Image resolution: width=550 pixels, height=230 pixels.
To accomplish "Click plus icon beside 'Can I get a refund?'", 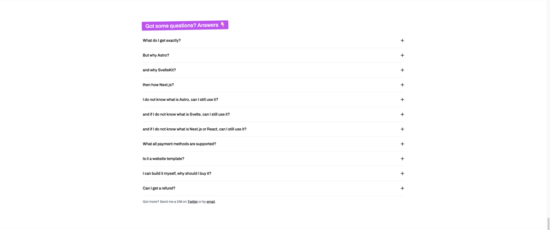I will (x=402, y=188).
